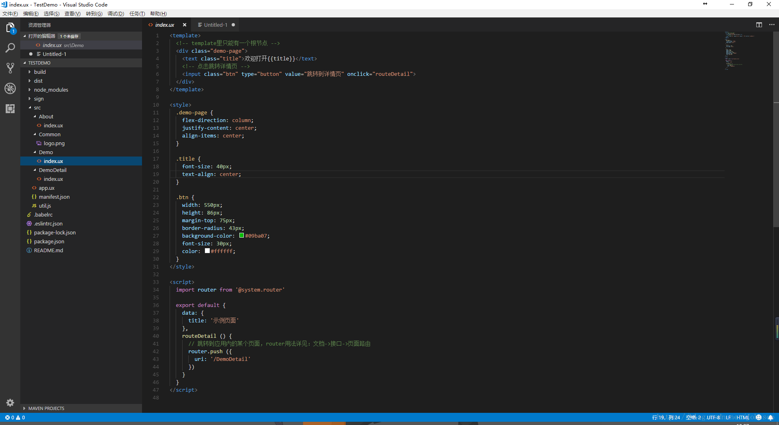This screenshot has height=425, width=779.
Task: Open the 转到(G) menu
Action: coord(94,14)
